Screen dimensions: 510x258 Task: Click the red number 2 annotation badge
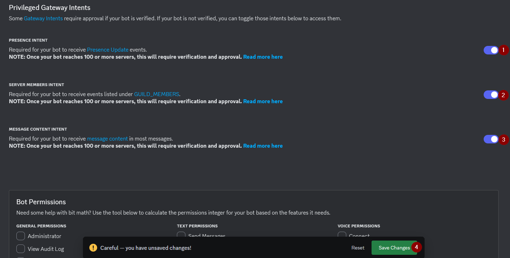pyautogui.click(x=503, y=95)
